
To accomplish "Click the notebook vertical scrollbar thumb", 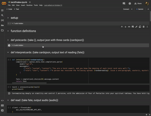I will (150, 16).
